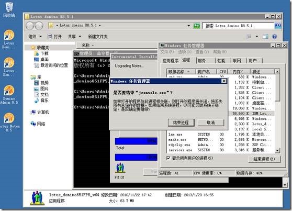The width and height of the screenshot is (292, 211).
Task: Click the process list scroll-down arrow
Action: click(x=277, y=150)
